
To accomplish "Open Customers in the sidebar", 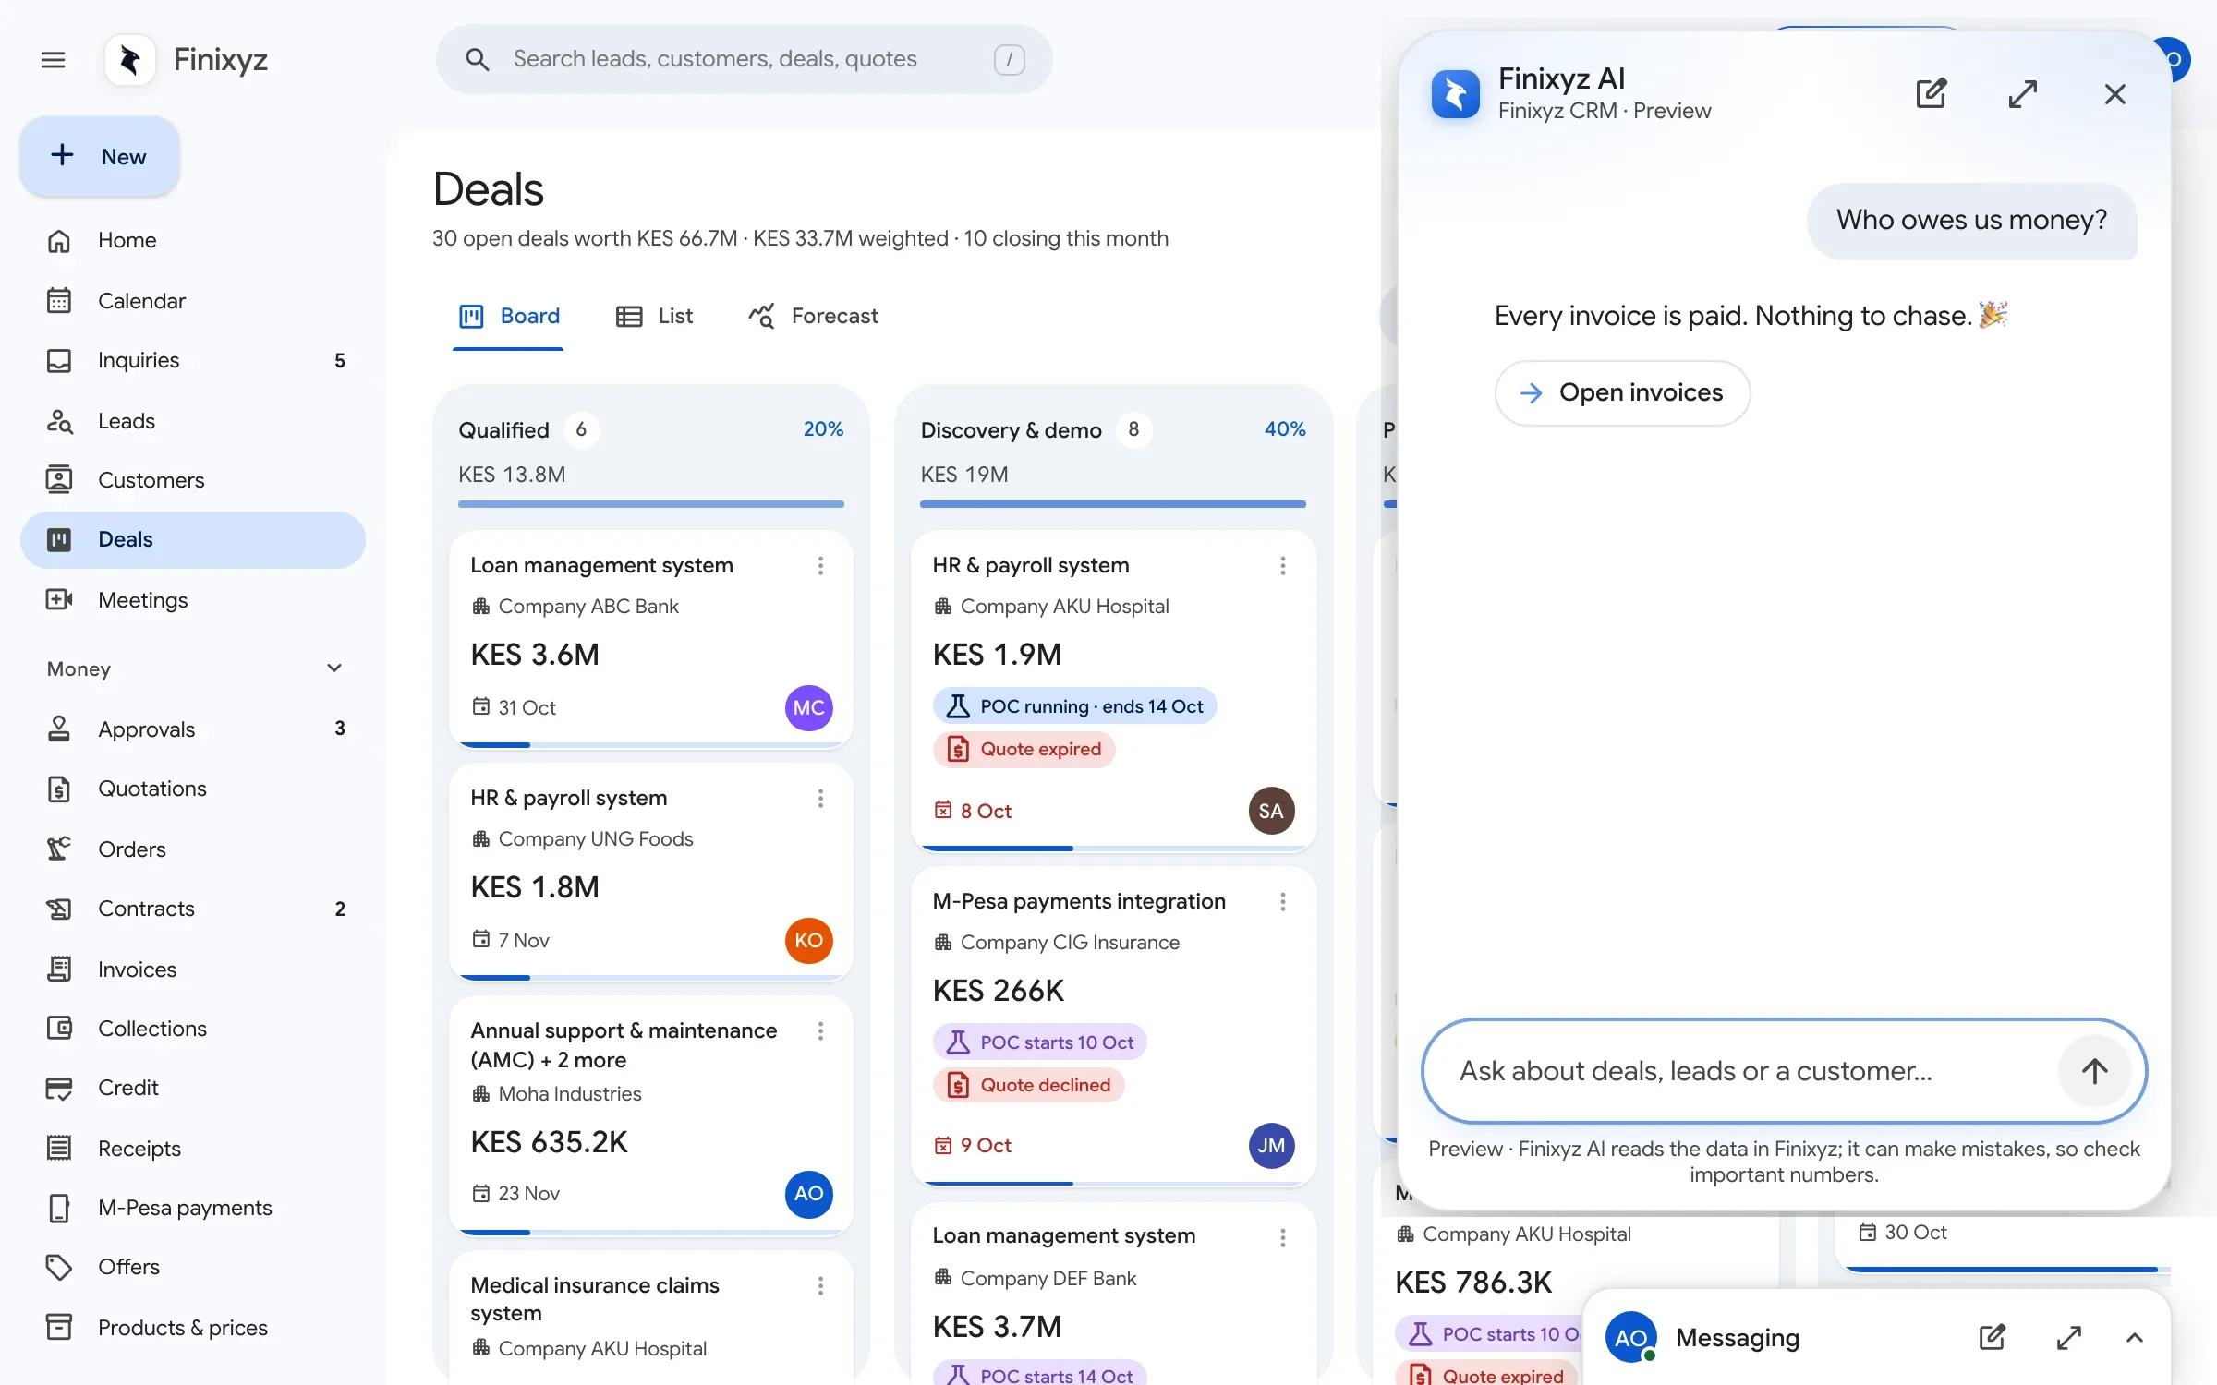I will 192,480.
